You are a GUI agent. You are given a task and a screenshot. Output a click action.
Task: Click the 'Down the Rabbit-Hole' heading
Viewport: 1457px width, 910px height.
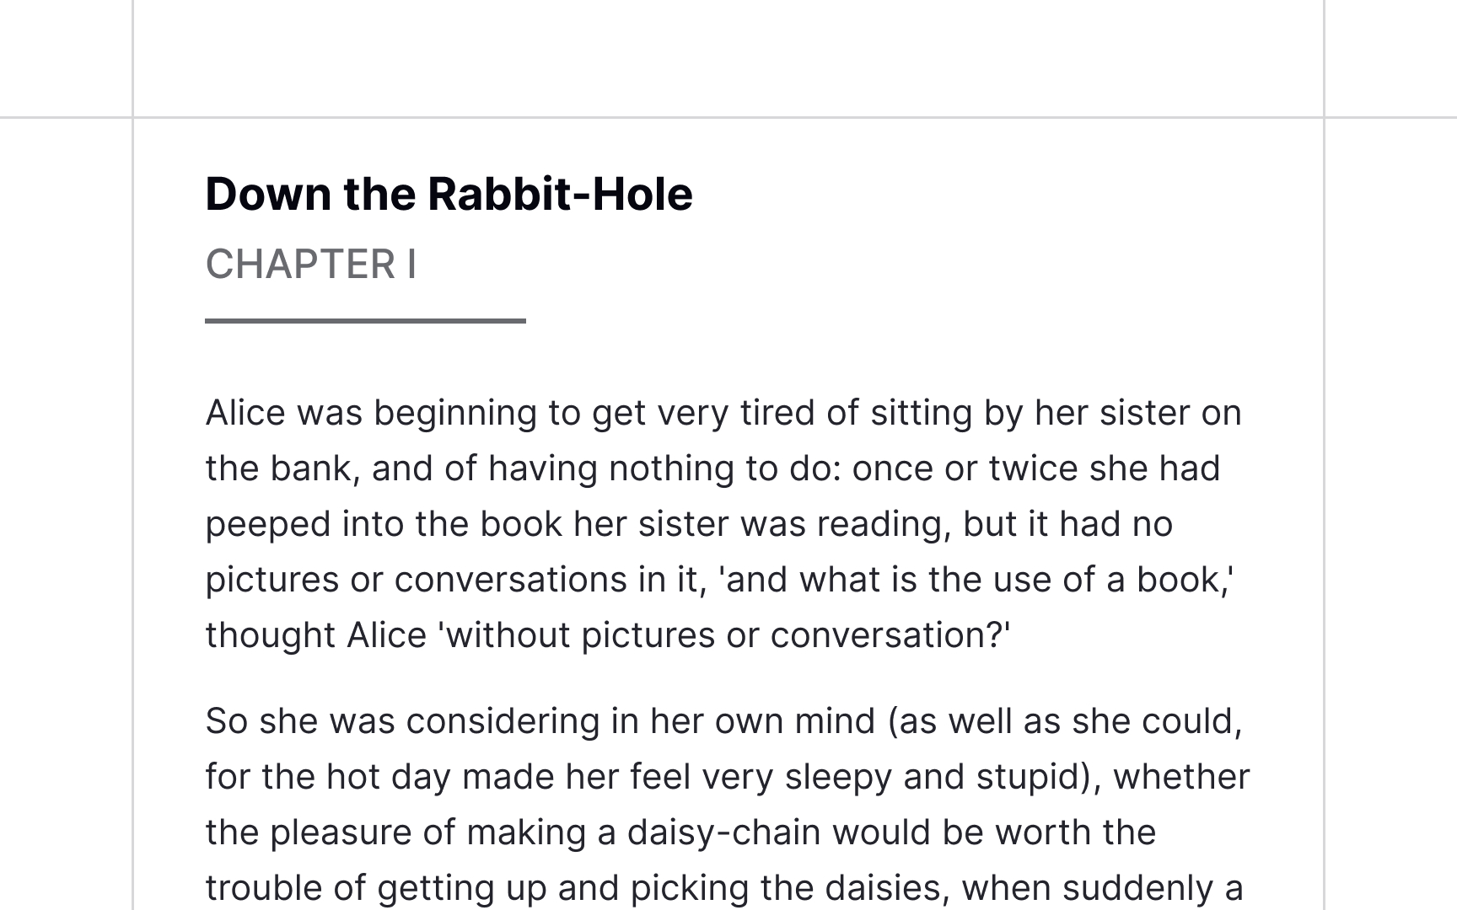pyautogui.click(x=449, y=194)
